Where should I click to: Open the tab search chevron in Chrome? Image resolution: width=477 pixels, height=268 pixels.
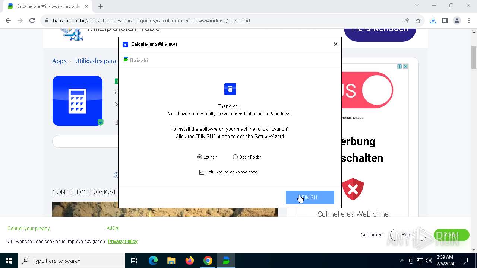417,5
